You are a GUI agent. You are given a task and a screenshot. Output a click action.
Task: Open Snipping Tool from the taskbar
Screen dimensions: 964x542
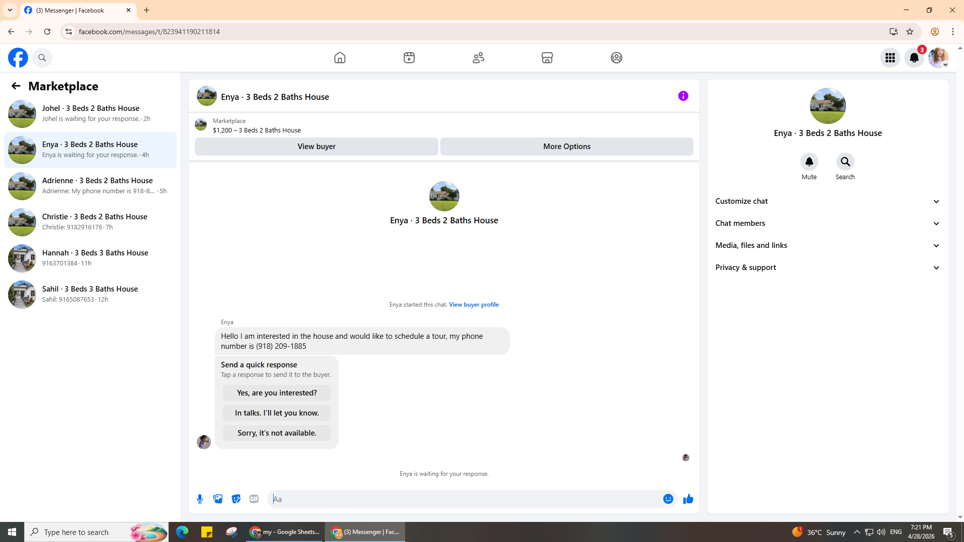tap(231, 532)
